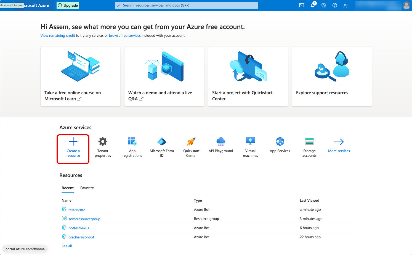412x255 pixels.
Task: Open Start a project with Quickstart card
Action: [x=248, y=76]
